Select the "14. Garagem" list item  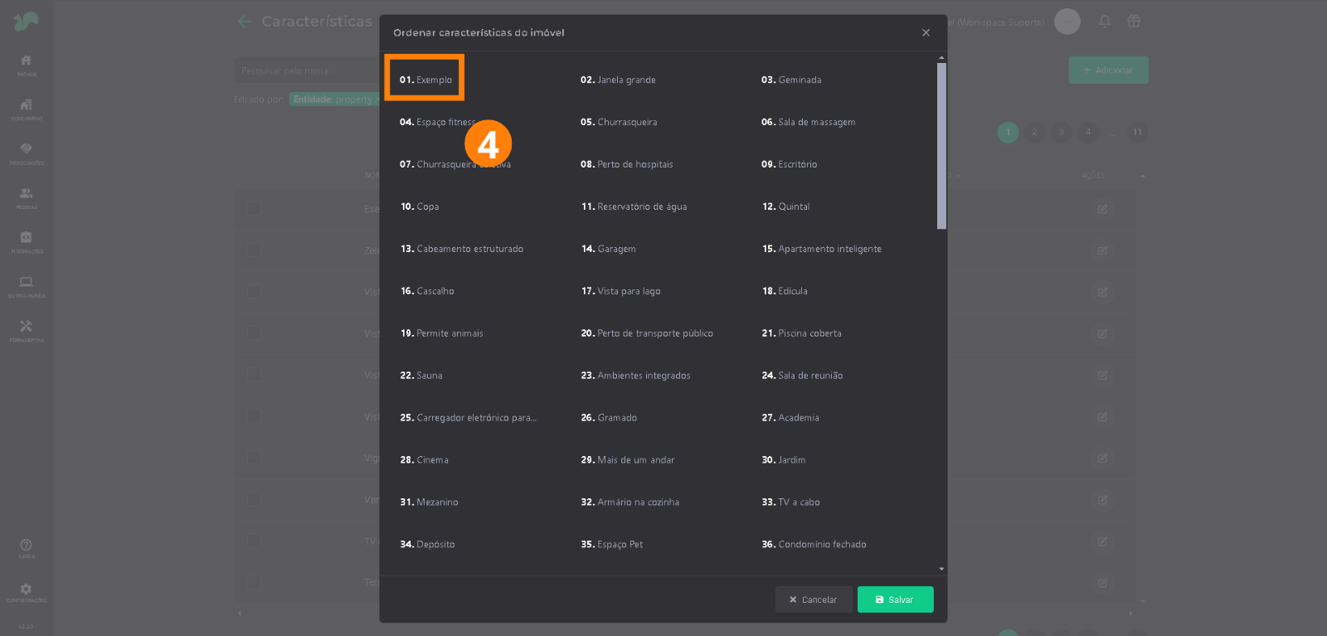(x=609, y=249)
